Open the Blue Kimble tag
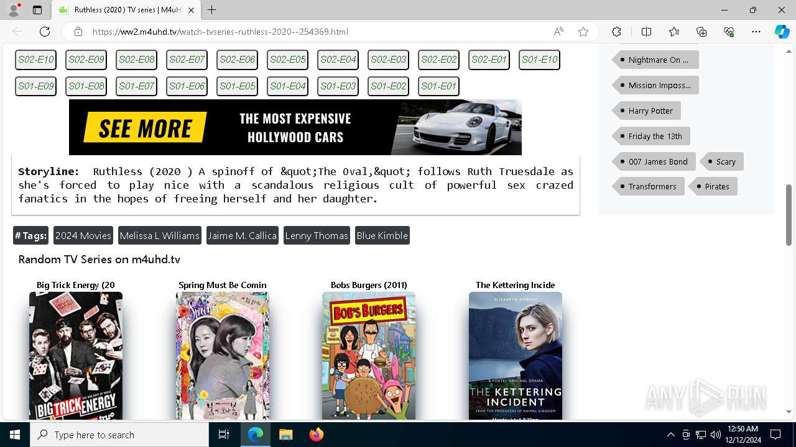796x447 pixels. tap(382, 235)
